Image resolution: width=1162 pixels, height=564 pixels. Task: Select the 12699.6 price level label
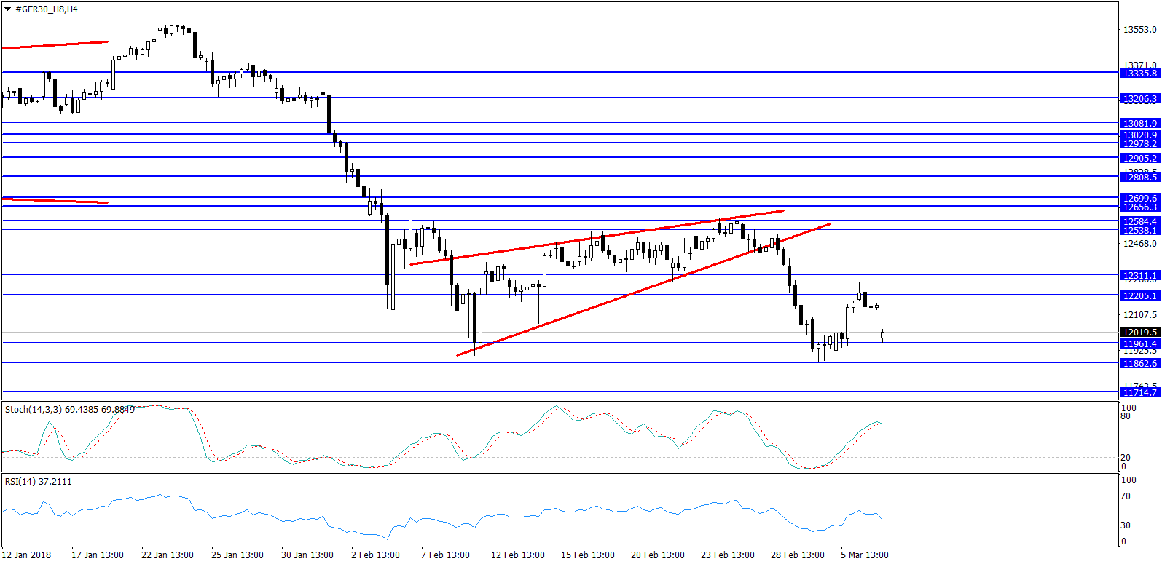[1139, 198]
